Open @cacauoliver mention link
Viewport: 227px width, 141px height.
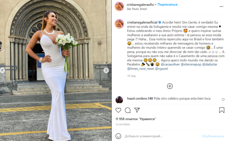170,64
